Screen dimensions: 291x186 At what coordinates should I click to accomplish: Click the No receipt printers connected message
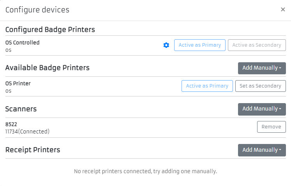coord(145,171)
